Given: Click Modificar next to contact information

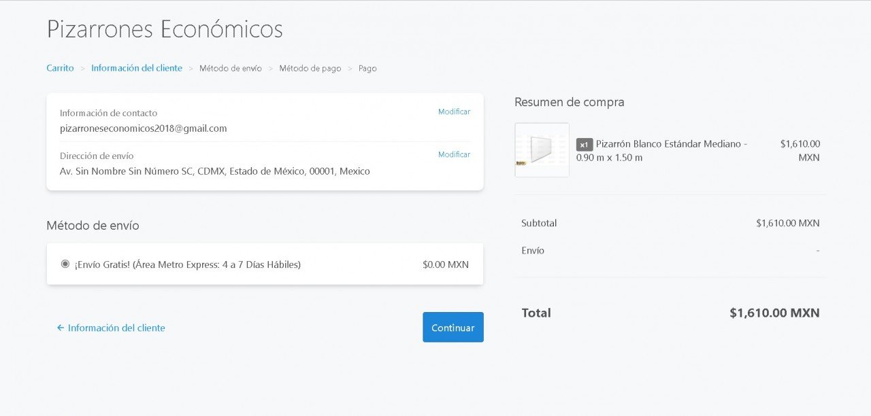Looking at the screenshot, I should point(454,111).
